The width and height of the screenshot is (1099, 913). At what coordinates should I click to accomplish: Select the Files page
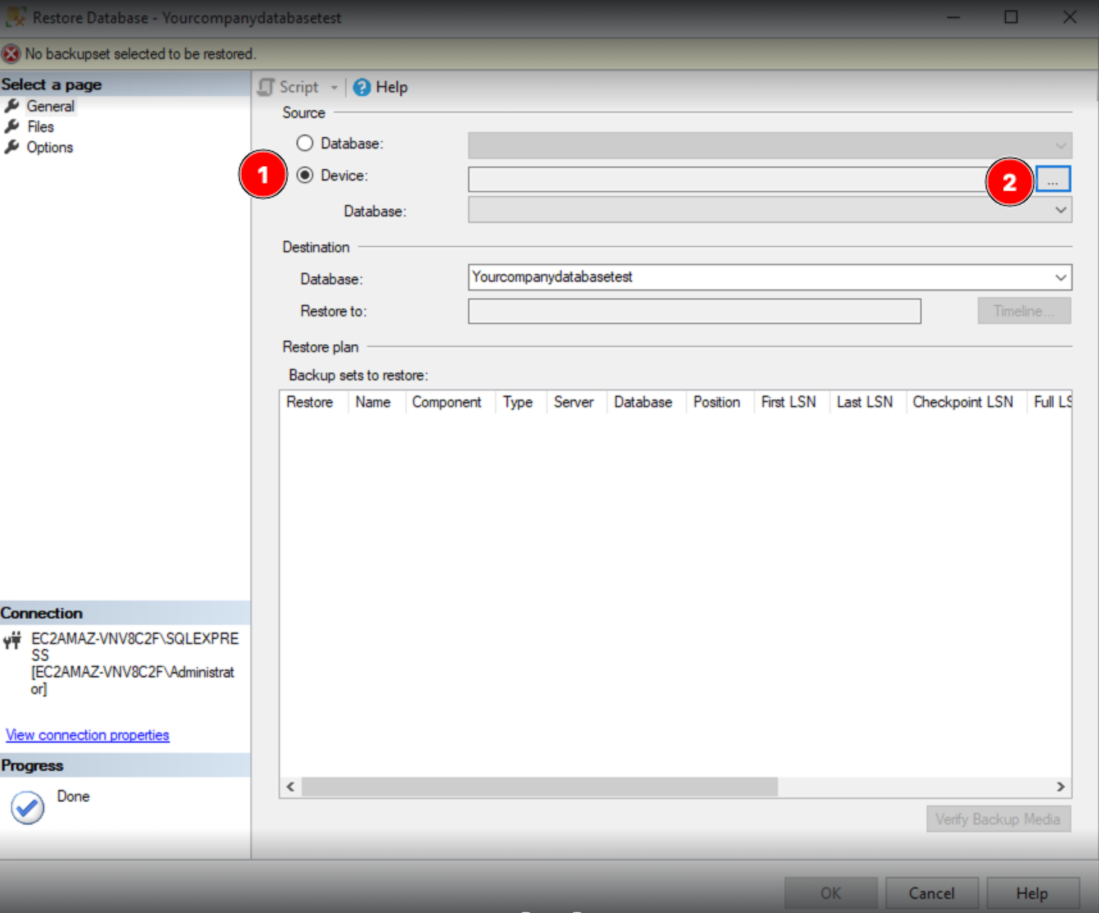pyautogui.click(x=40, y=127)
